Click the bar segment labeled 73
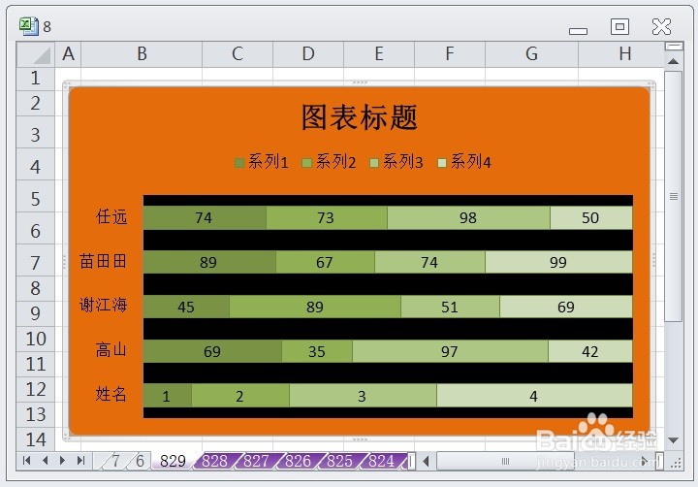 (x=327, y=218)
